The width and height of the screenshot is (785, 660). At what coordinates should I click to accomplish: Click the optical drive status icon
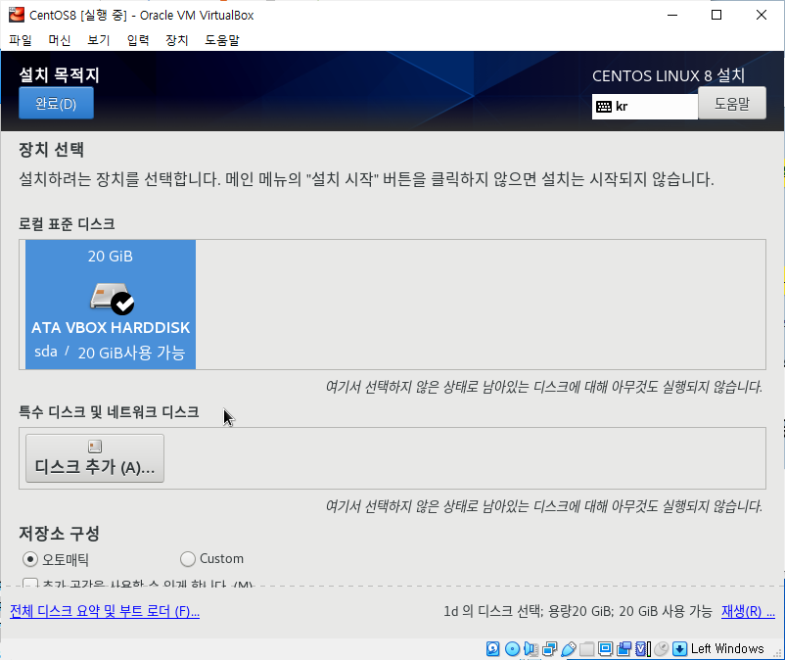coord(512,648)
